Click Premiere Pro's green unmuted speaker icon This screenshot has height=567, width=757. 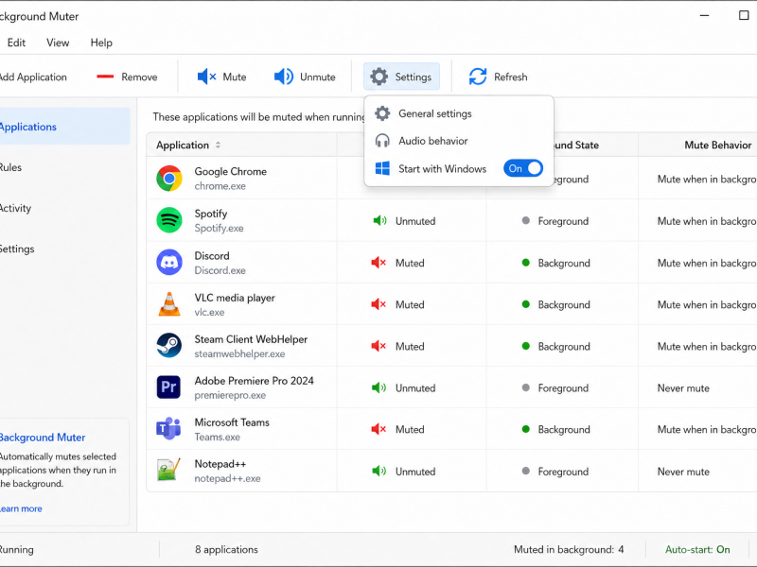(x=379, y=387)
